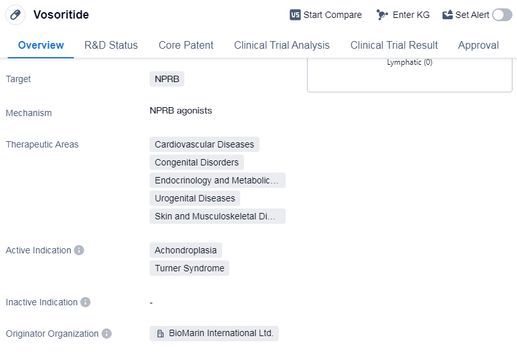Click the Start Compare VS icon

point(295,15)
